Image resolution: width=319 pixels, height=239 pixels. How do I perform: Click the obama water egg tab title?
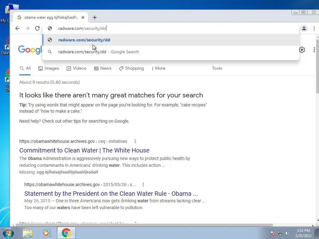(x=51, y=17)
